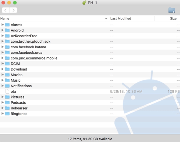This screenshot has height=142, width=180.
Task: Select the Android folder icon
Action: click(x=7, y=30)
